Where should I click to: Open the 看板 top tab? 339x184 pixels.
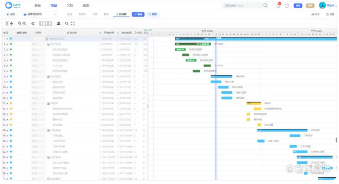point(37,5)
